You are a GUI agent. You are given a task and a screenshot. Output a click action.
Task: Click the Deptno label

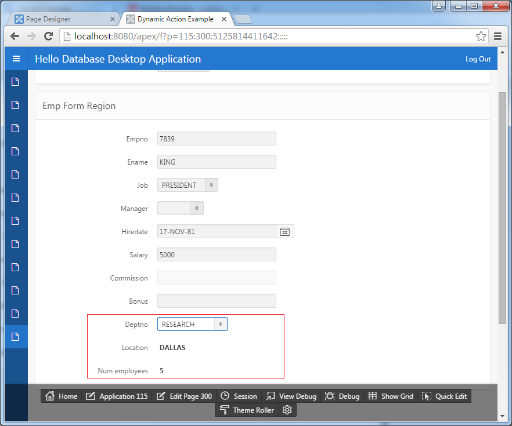[x=136, y=325]
